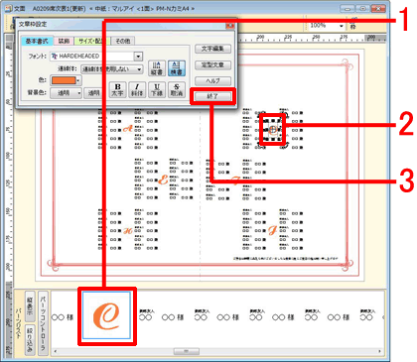Click the 終了 finish button
417x362 pixels.
coord(212,96)
